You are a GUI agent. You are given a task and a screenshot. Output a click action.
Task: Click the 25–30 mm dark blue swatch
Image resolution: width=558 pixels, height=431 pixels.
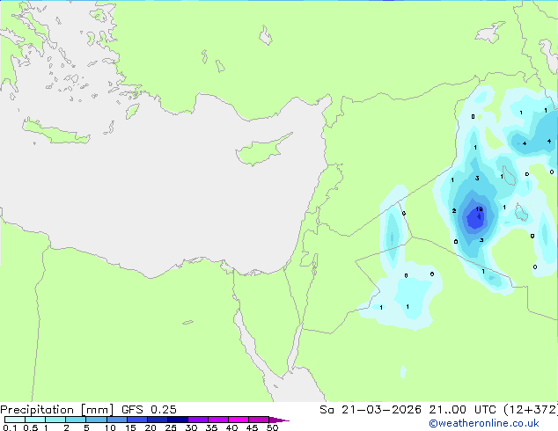[178, 420]
